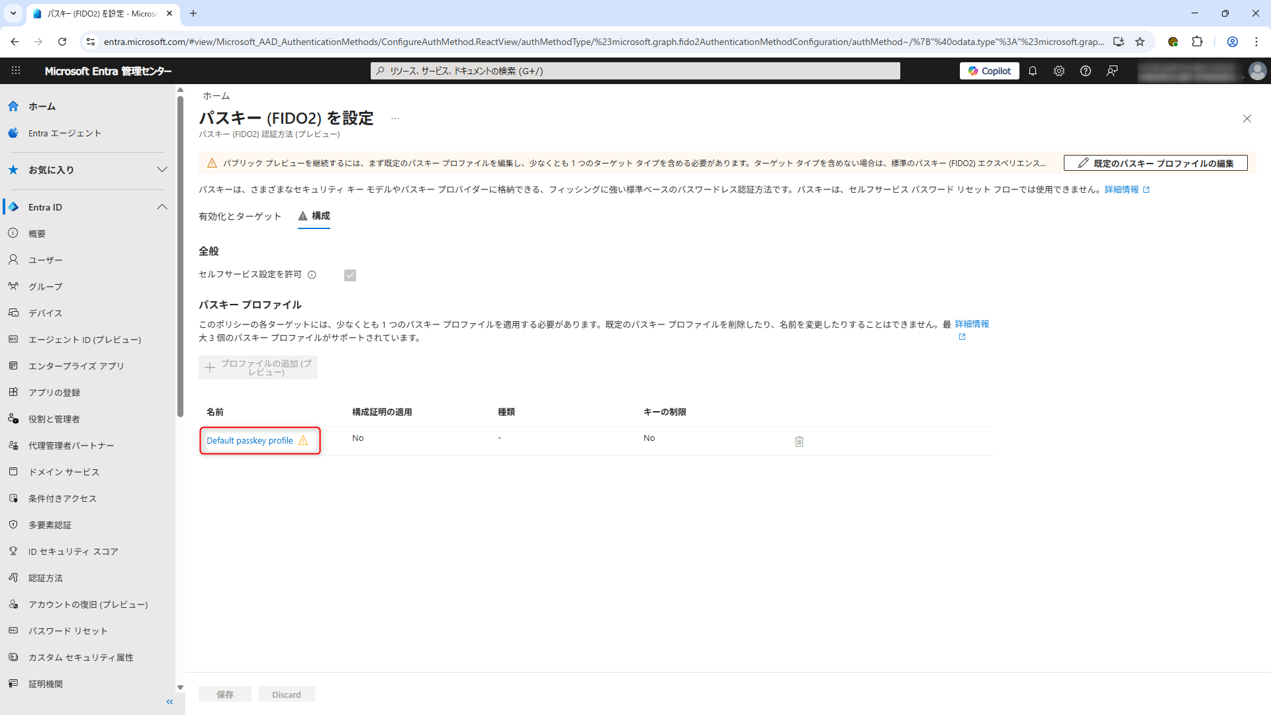The height and width of the screenshot is (715, 1271).
Task: Collapse the left navigation sidebar
Action: (169, 702)
